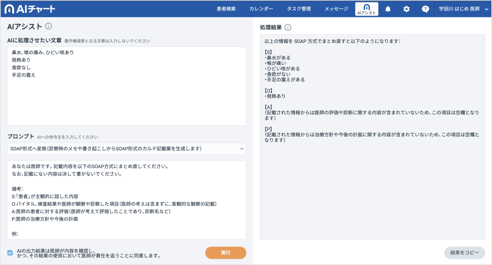Select the AIアシスト icon in header
The image size is (492, 265).
point(367,9)
